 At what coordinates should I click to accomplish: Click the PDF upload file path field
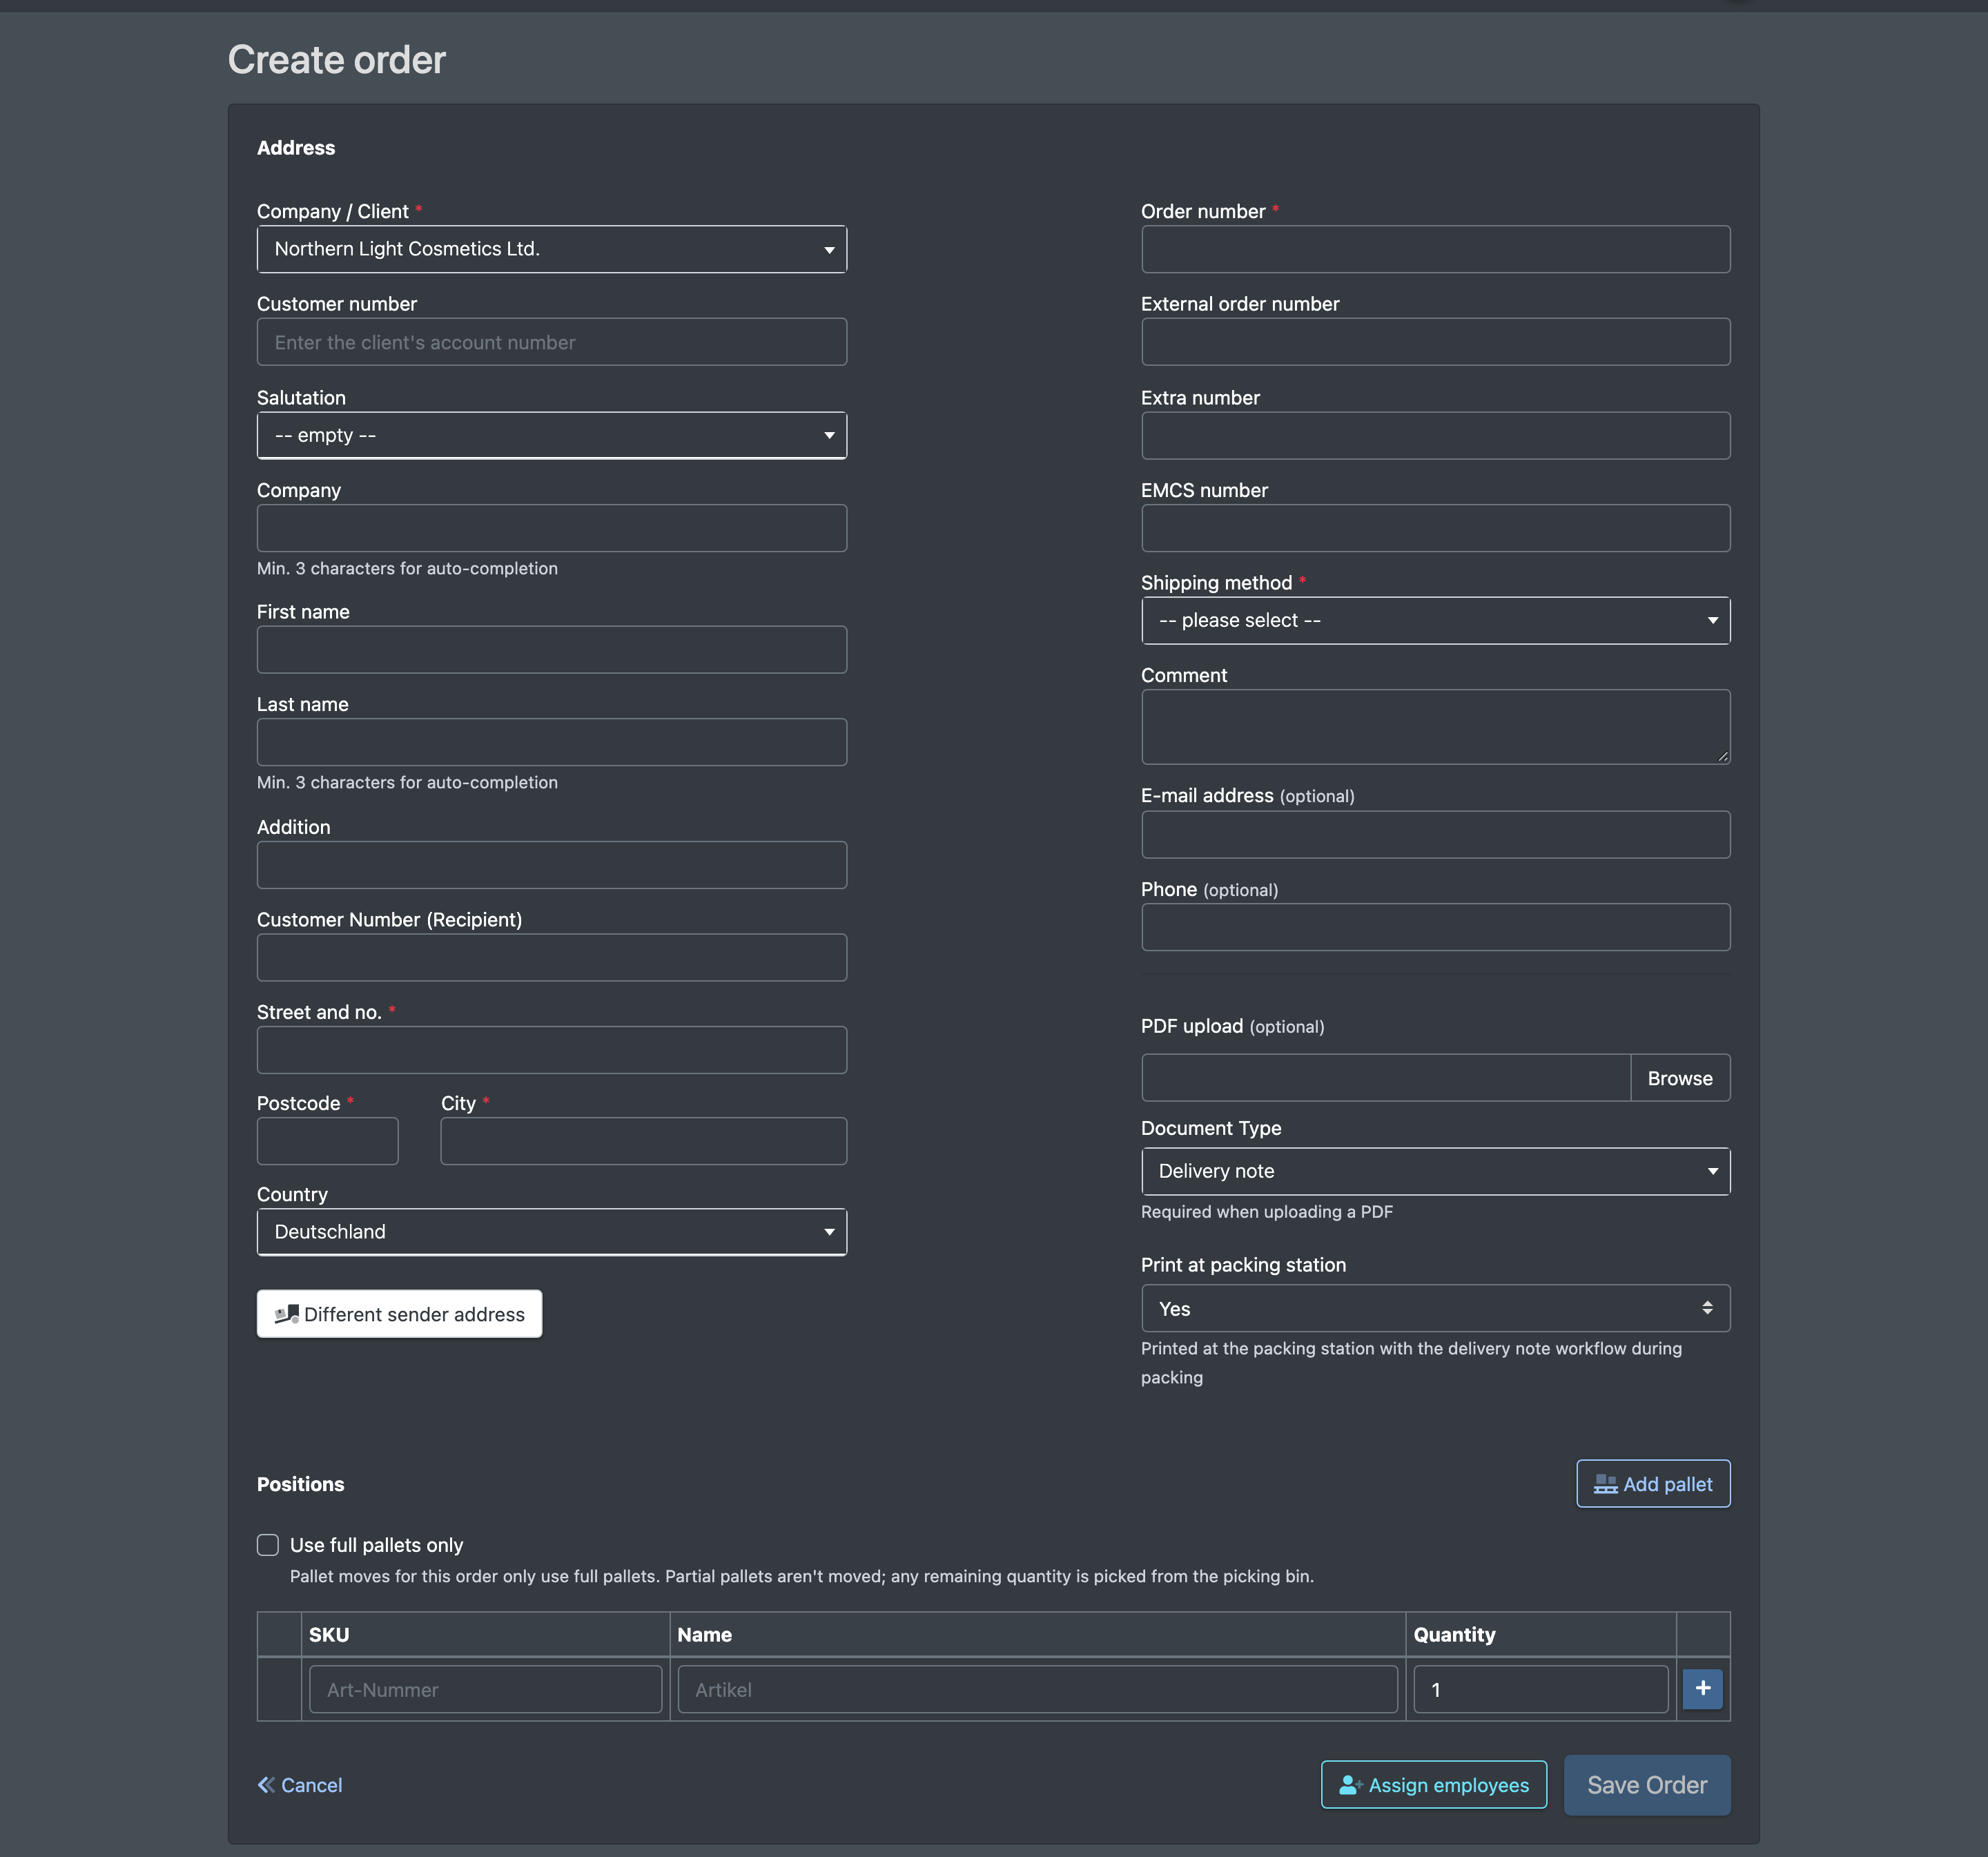[x=1386, y=1078]
